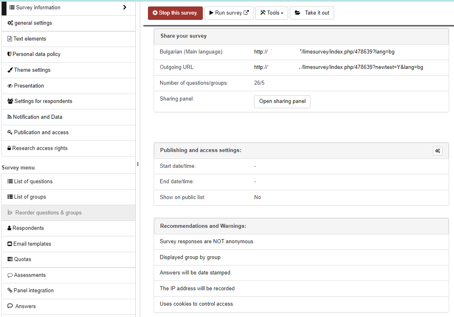Go to the Quotas page
Screen dimensions: 454x317
pyautogui.click(x=68, y=259)
